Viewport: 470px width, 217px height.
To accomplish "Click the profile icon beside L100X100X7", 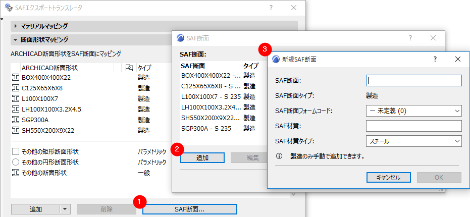I will coord(15,98).
